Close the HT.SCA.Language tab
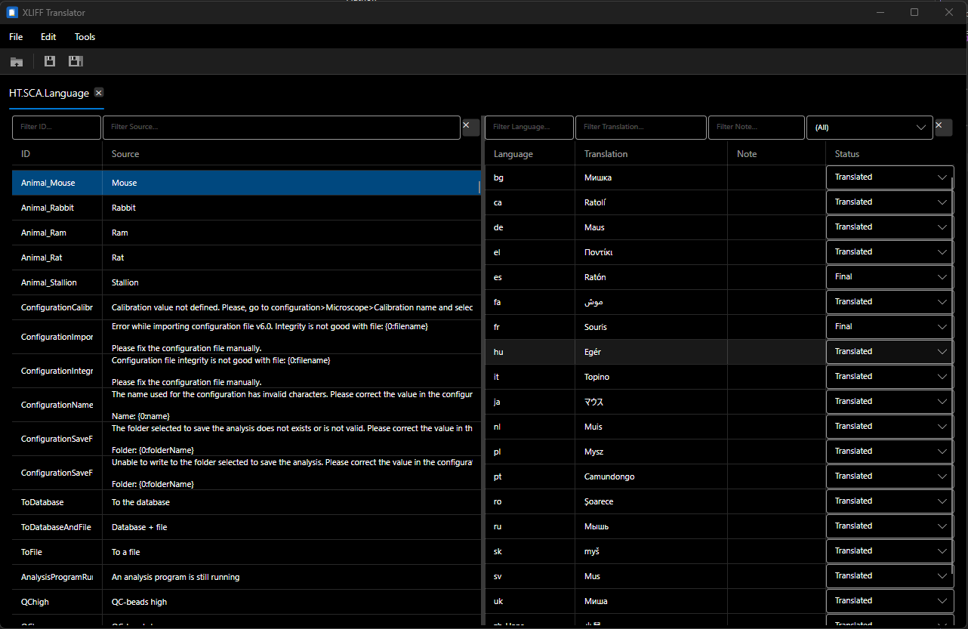The height and width of the screenshot is (629, 968). (99, 93)
